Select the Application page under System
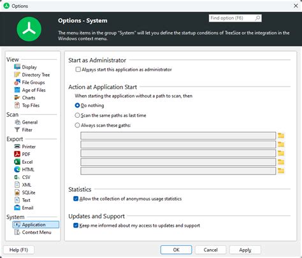Screen dimensions: 302x258 [36, 225]
